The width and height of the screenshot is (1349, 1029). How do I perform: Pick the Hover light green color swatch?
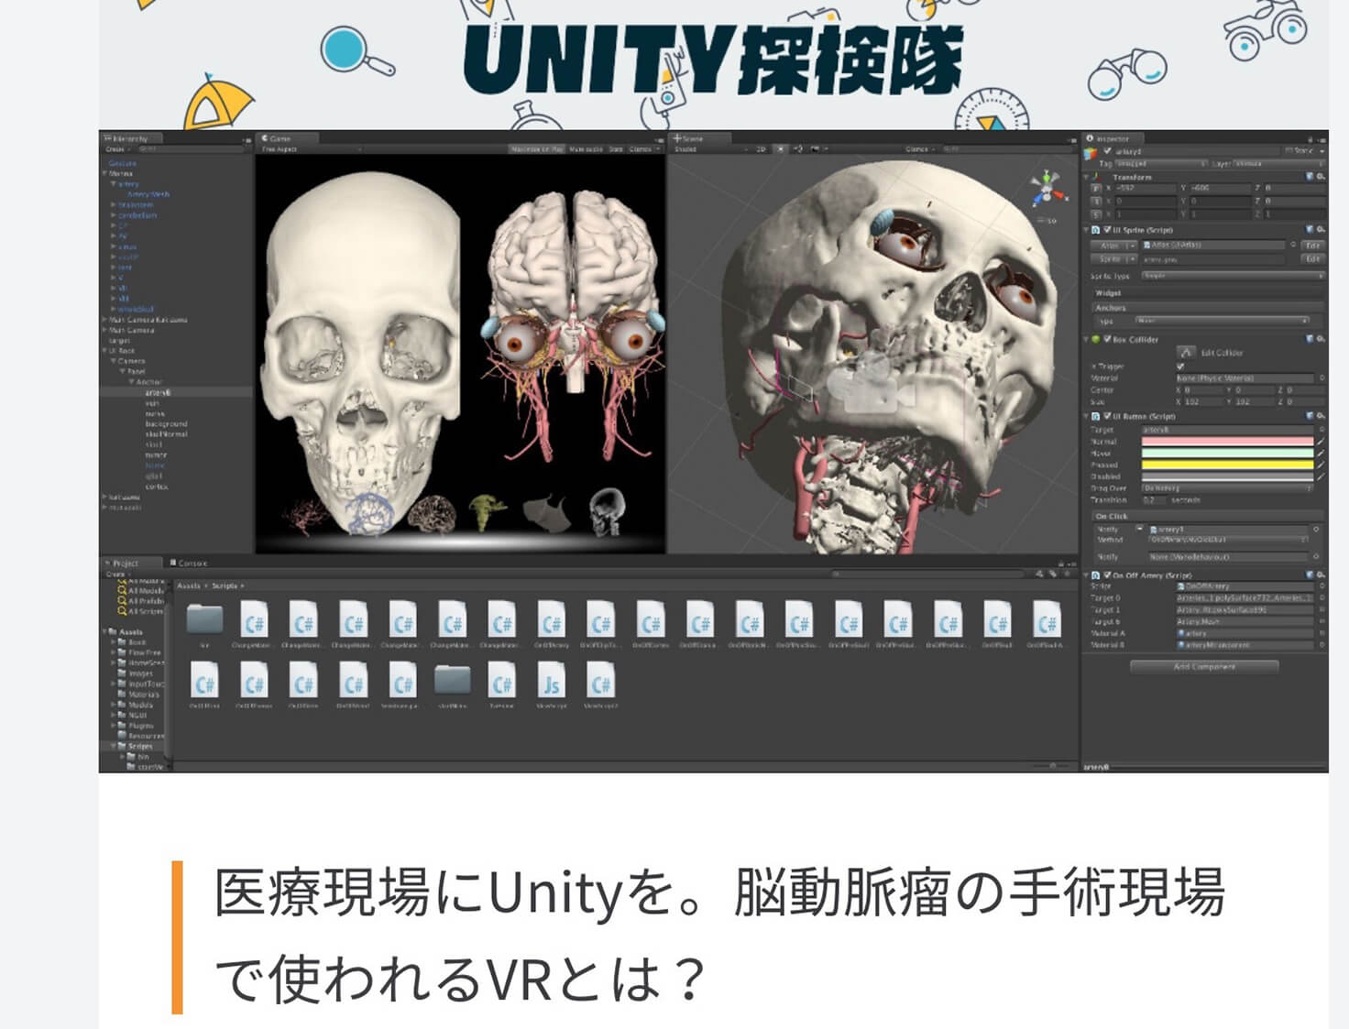tap(1227, 454)
